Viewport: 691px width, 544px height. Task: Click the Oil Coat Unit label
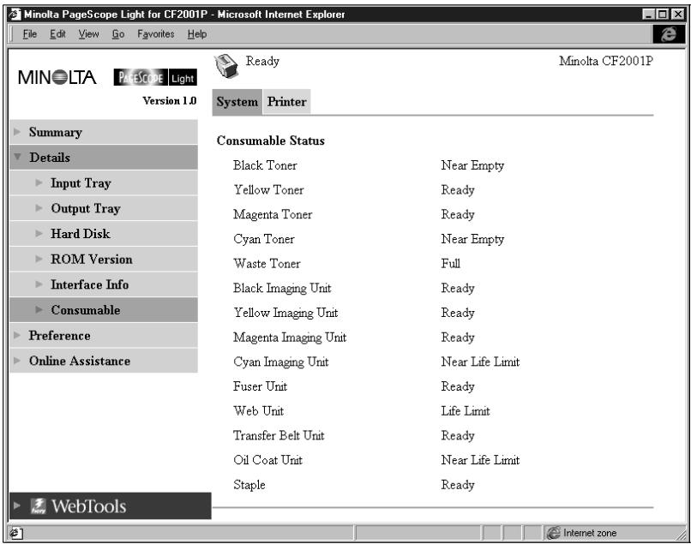pos(267,460)
